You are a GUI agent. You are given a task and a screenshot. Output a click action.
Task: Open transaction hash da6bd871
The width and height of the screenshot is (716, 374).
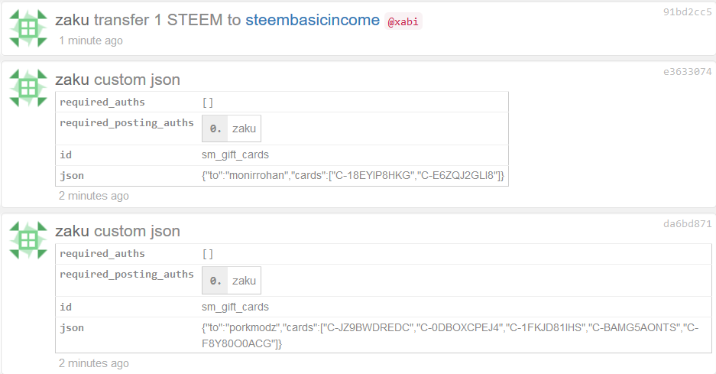tap(687, 223)
